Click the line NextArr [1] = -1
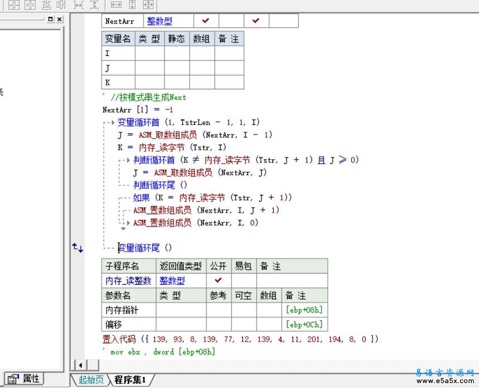The width and height of the screenshot is (479, 388). click(x=138, y=109)
